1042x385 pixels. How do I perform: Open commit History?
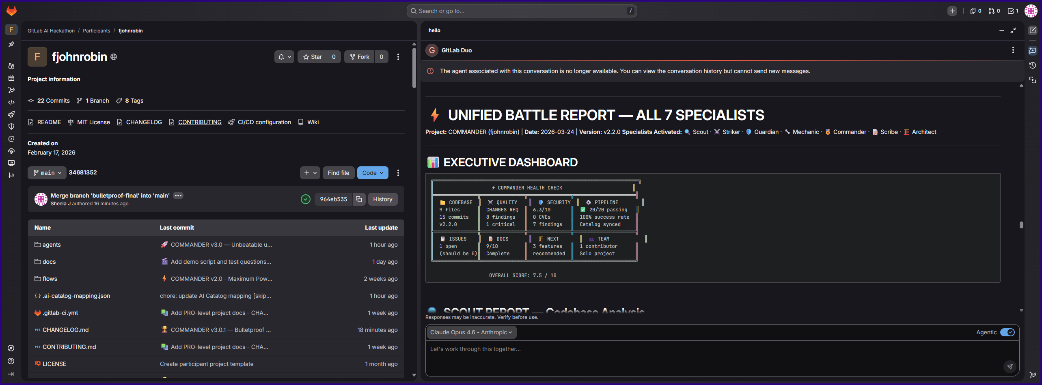[383, 199]
